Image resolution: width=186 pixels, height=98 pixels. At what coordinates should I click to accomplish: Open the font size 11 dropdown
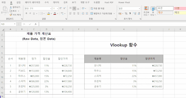click(x=57, y=8)
